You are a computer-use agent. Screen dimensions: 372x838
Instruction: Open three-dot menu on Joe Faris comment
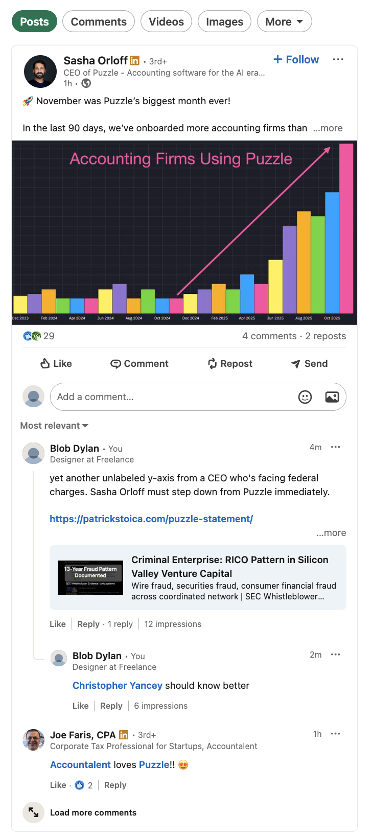335,734
